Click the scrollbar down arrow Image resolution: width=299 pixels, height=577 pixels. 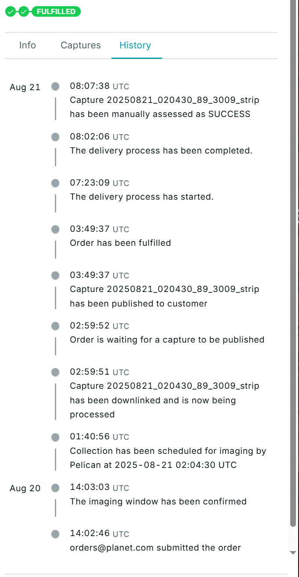(293, 553)
